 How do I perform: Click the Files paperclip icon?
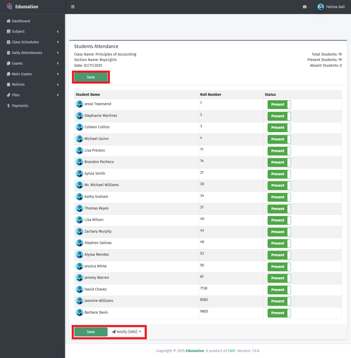coord(9,95)
